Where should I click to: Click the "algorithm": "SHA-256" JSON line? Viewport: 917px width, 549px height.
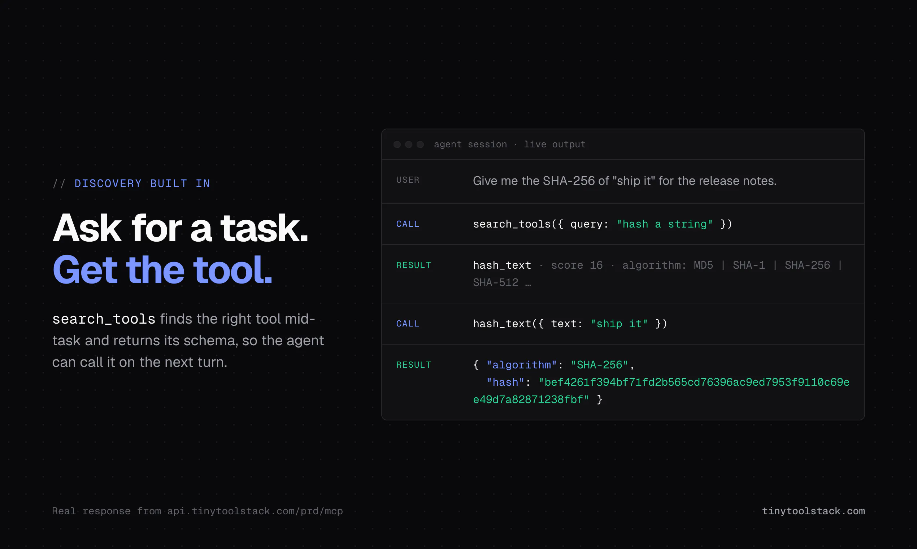click(x=553, y=365)
